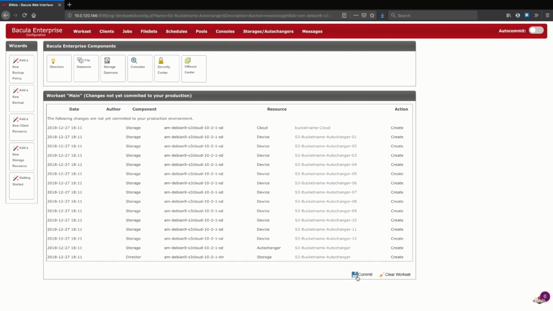Launch Add a New Backup Policy wizard
553x311 pixels.
click(x=22, y=69)
